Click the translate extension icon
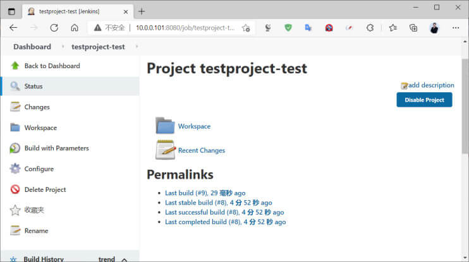This screenshot has width=469, height=262. click(x=308, y=28)
